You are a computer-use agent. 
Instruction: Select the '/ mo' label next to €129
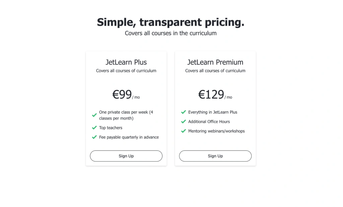coord(228,97)
